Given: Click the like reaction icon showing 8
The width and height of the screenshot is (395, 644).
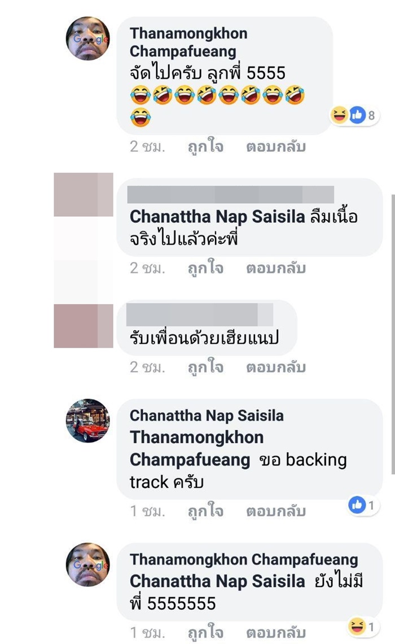Looking at the screenshot, I should 357,115.
